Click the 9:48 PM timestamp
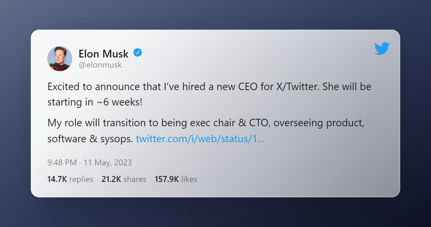The height and width of the screenshot is (227, 431). click(62, 163)
